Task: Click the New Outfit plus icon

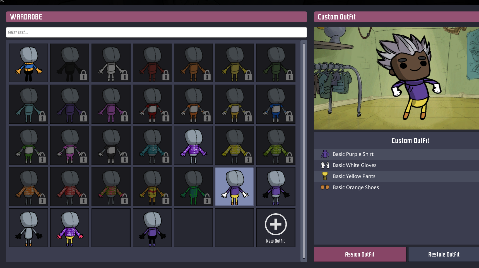Action: coord(276,224)
